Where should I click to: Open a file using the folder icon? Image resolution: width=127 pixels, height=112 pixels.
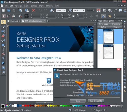pyautogui.click(x=8, y=10)
